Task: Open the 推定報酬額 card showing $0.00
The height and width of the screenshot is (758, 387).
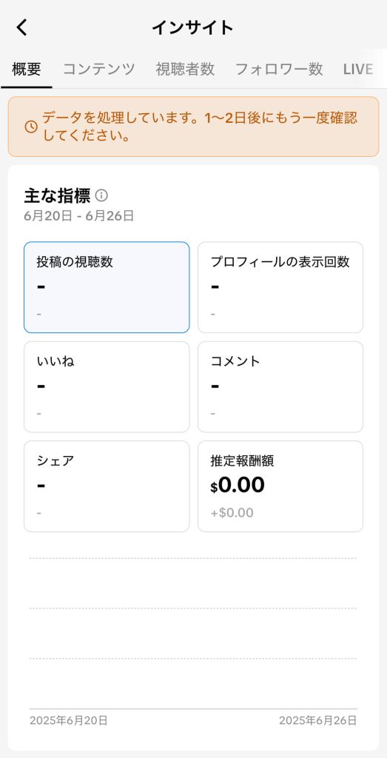Action: tap(280, 486)
